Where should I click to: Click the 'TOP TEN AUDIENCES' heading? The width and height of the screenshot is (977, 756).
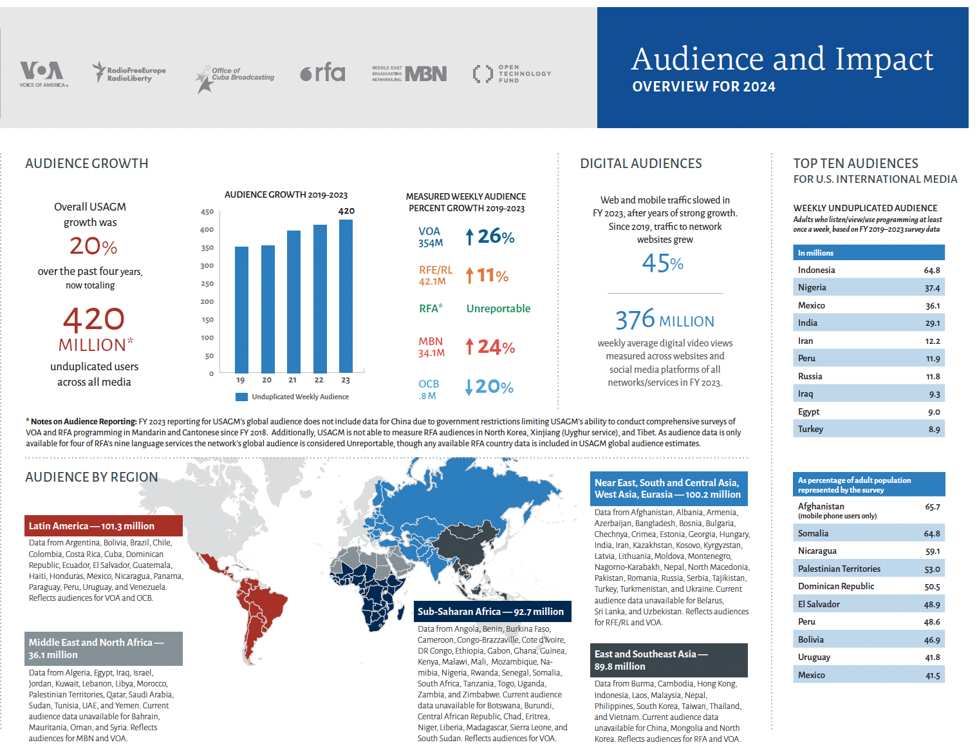click(855, 164)
